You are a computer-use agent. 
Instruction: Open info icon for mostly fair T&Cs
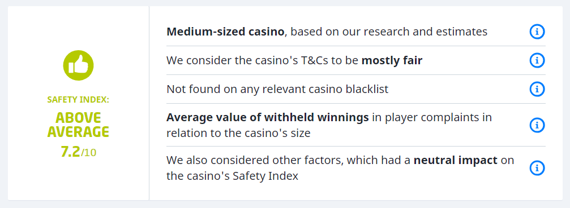pos(537,60)
